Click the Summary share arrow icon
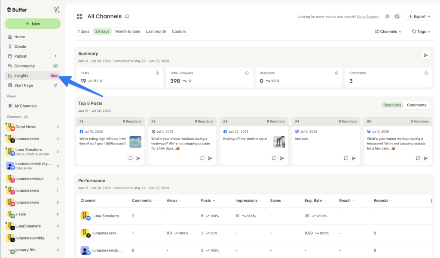The width and height of the screenshot is (440, 258). tap(426, 55)
